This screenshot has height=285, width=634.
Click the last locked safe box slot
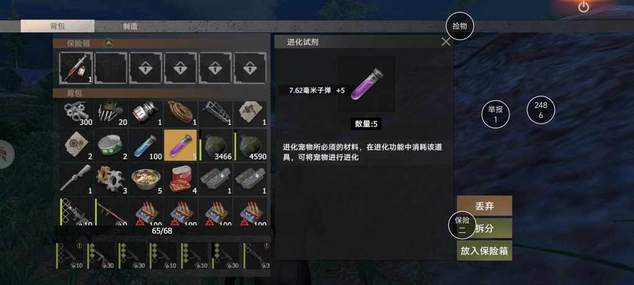click(x=250, y=68)
